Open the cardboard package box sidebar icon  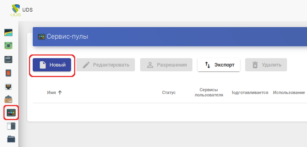[x=8, y=99]
